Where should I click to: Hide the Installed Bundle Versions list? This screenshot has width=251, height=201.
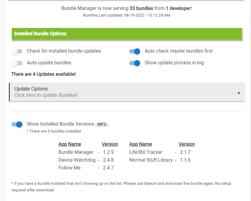[17, 124]
